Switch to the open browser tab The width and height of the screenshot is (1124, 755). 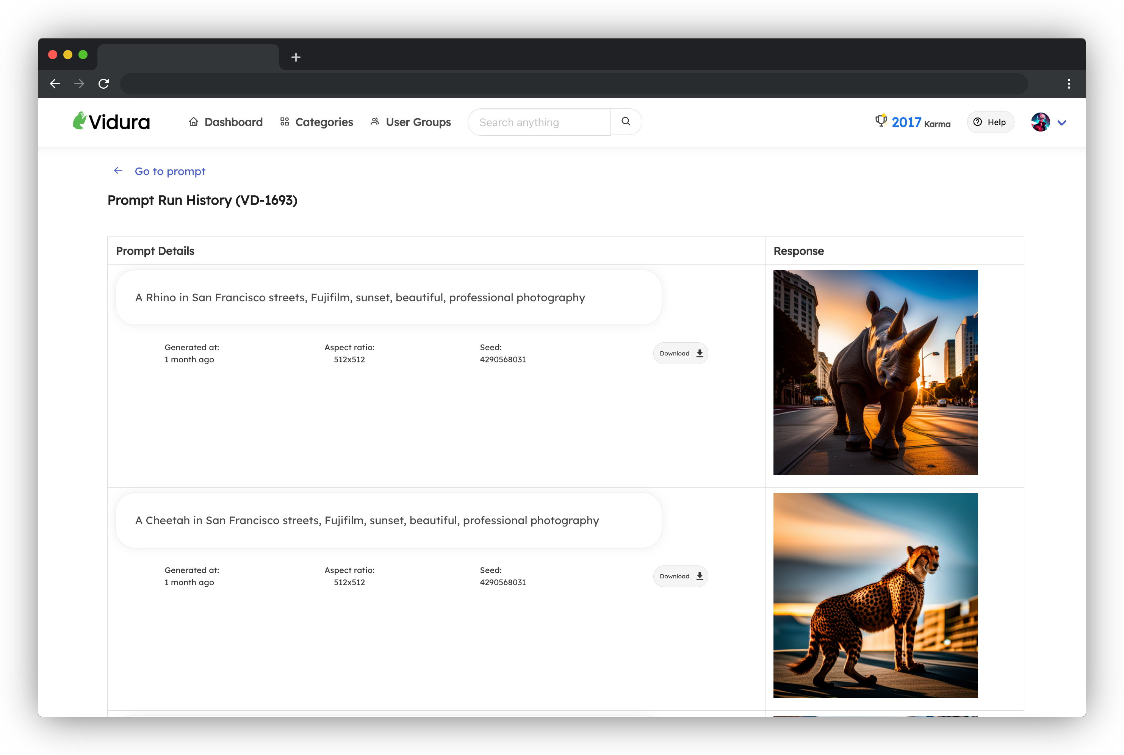[188, 56]
